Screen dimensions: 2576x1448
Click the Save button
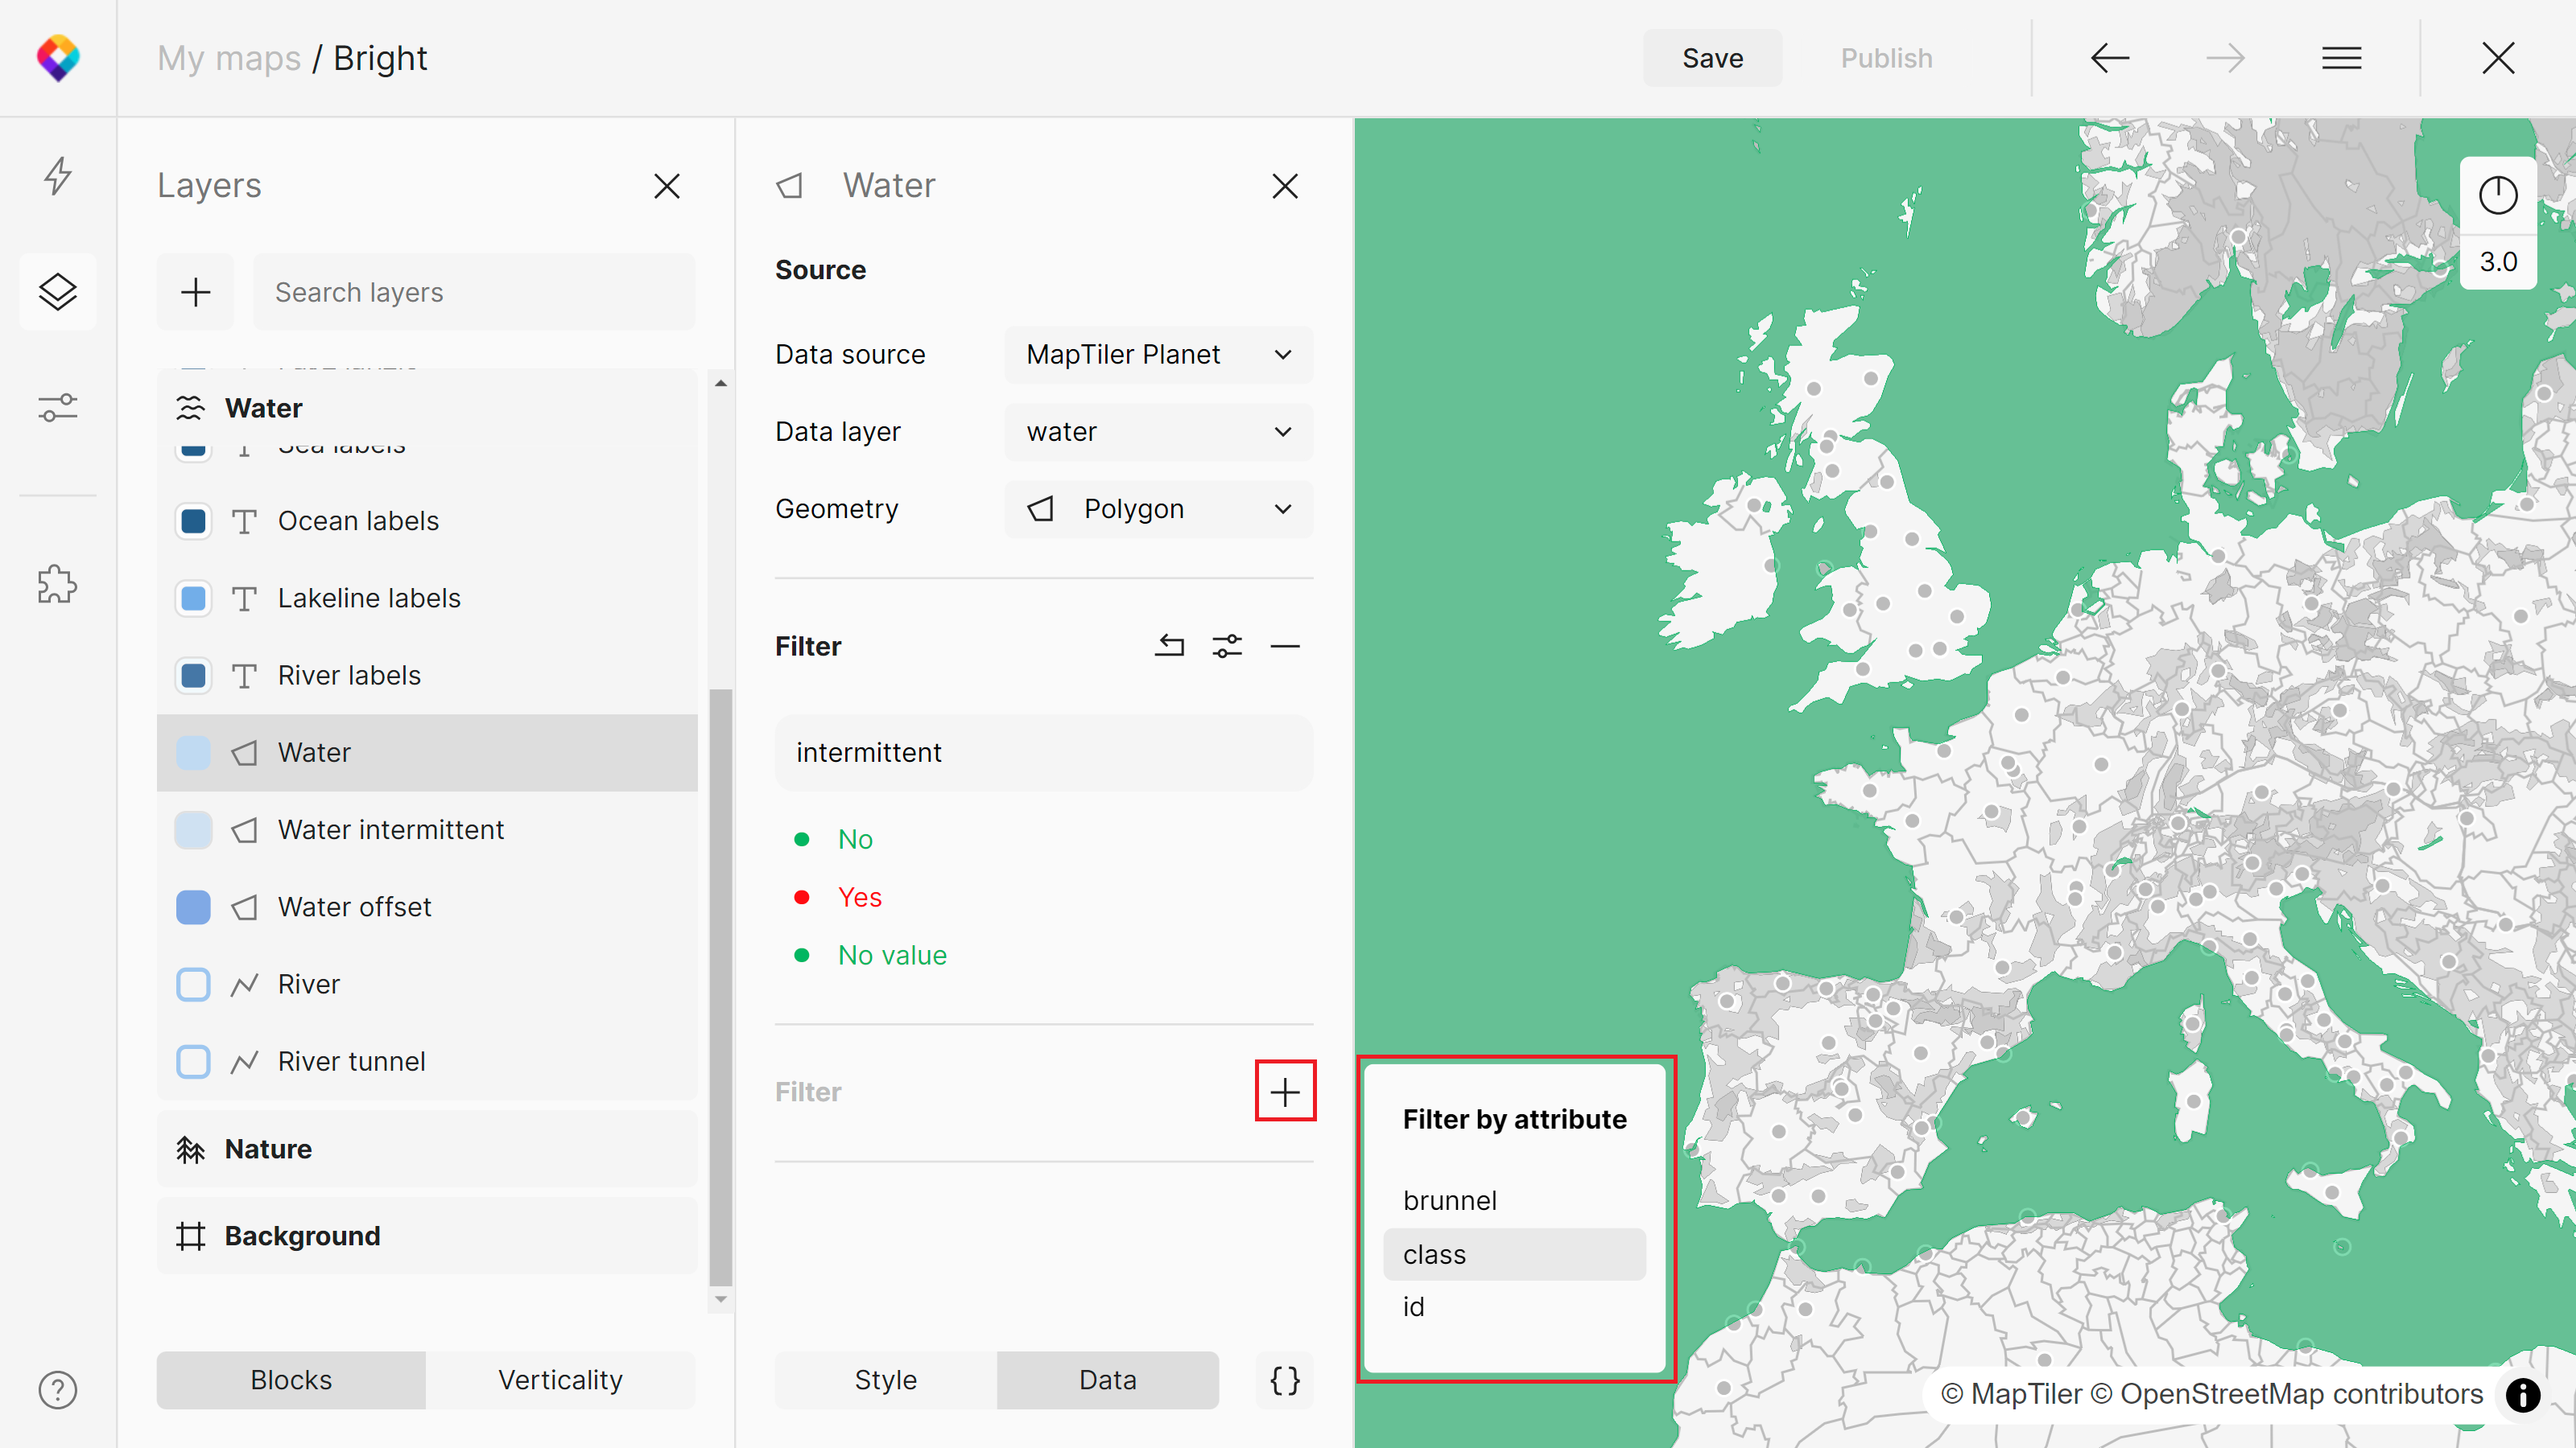(1712, 58)
